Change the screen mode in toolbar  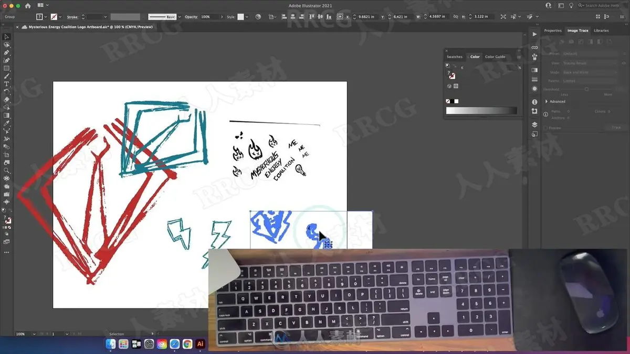tap(7, 242)
